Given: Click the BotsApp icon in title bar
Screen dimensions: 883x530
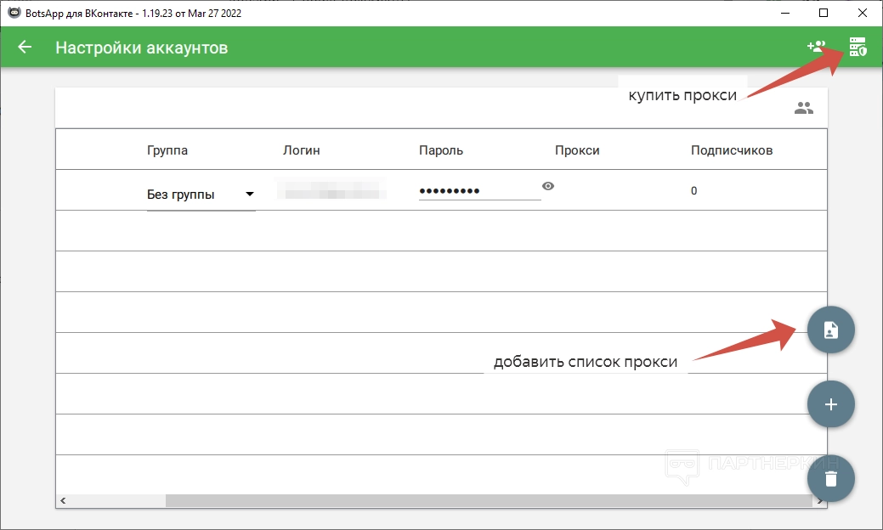Looking at the screenshot, I should [14, 13].
